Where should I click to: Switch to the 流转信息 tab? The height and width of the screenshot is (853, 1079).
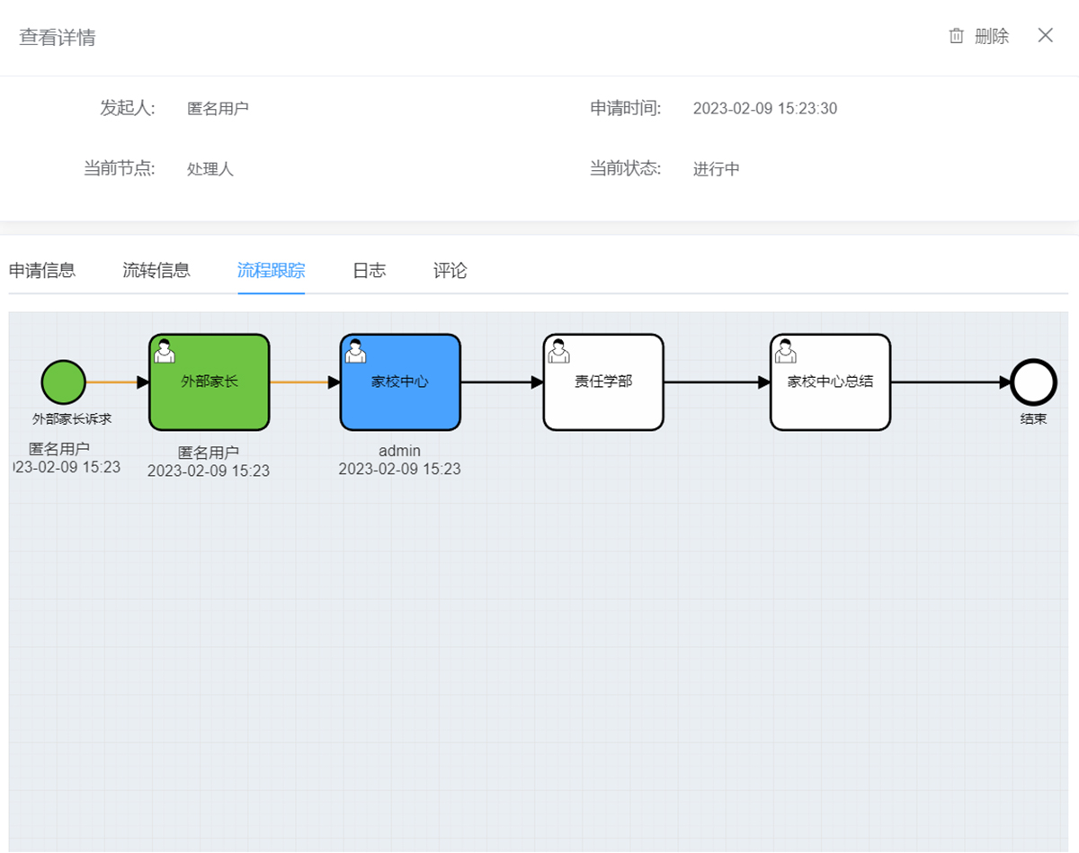156,270
